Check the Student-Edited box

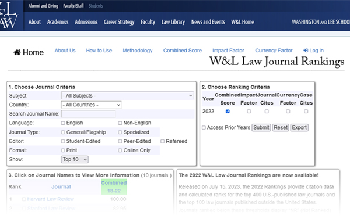pyautogui.click(x=63, y=141)
